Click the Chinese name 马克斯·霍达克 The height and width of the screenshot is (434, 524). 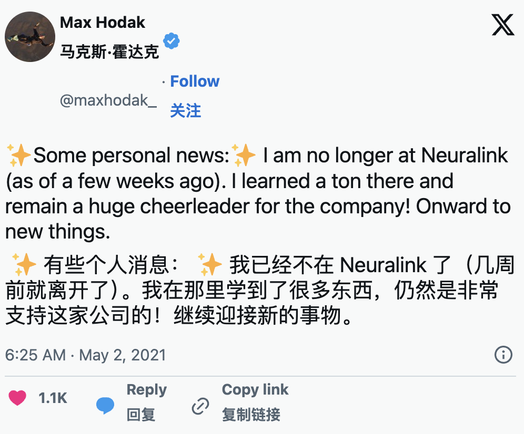point(109,53)
